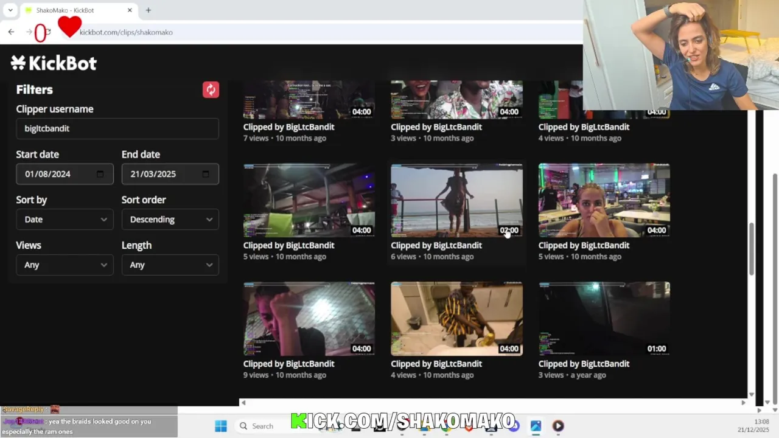Click the '9 views • 10 months ago' text
Viewport: 779px width, 438px height.
click(x=285, y=375)
